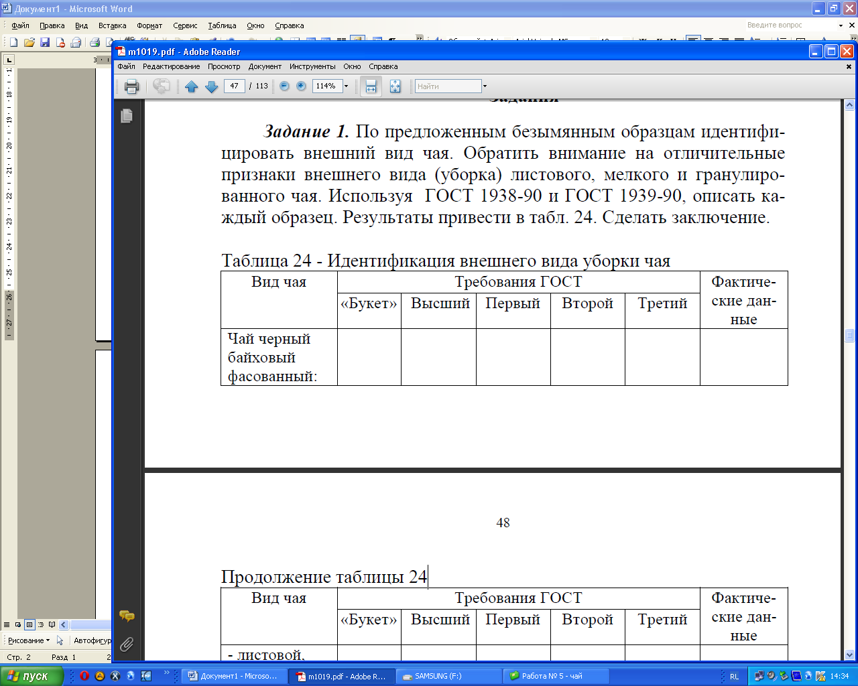Click the Найти search field in Reader
The width and height of the screenshot is (858, 686).
(448, 86)
